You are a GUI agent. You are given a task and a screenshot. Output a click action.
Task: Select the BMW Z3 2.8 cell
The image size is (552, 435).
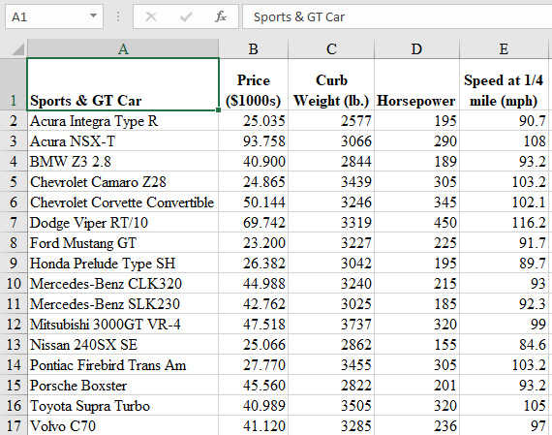(123, 162)
